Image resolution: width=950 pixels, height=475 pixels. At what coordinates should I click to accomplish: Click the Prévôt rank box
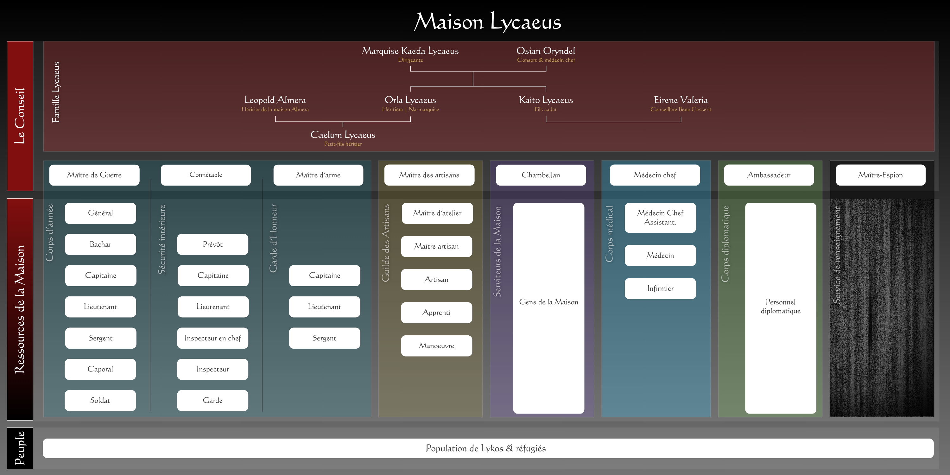tap(212, 244)
